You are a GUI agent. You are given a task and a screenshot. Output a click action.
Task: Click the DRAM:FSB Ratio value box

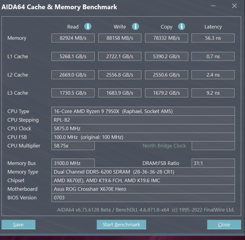[x=213, y=163]
